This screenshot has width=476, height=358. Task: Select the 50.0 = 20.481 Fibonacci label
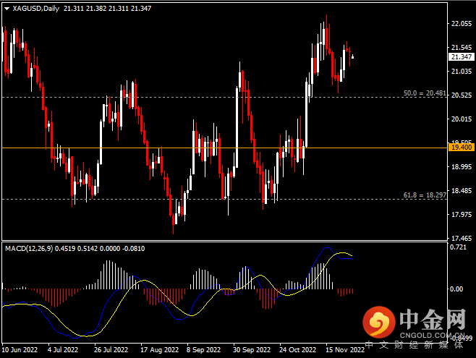(x=420, y=93)
